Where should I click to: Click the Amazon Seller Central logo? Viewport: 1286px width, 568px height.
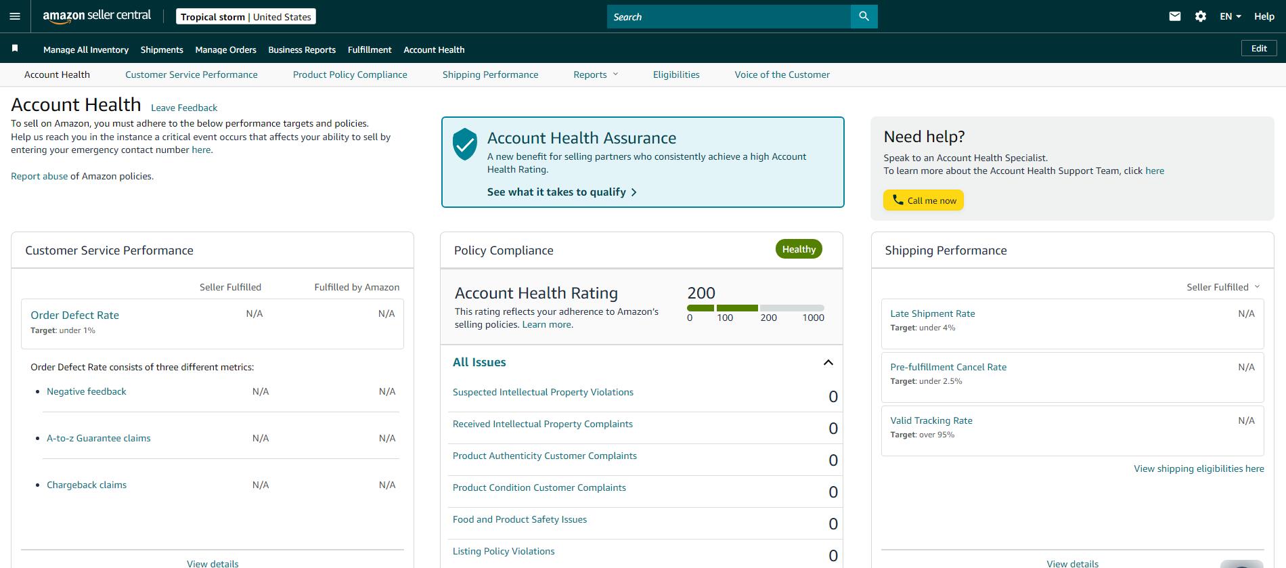point(97,16)
